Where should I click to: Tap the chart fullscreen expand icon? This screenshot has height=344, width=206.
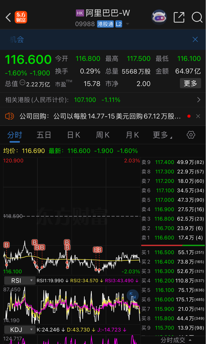[133, 295]
